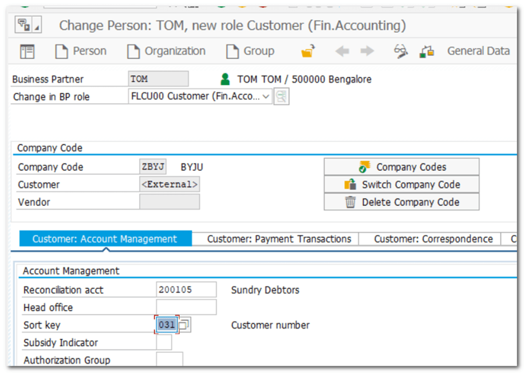Create a new Organization
Screen dimensions: 524x373
(166, 52)
